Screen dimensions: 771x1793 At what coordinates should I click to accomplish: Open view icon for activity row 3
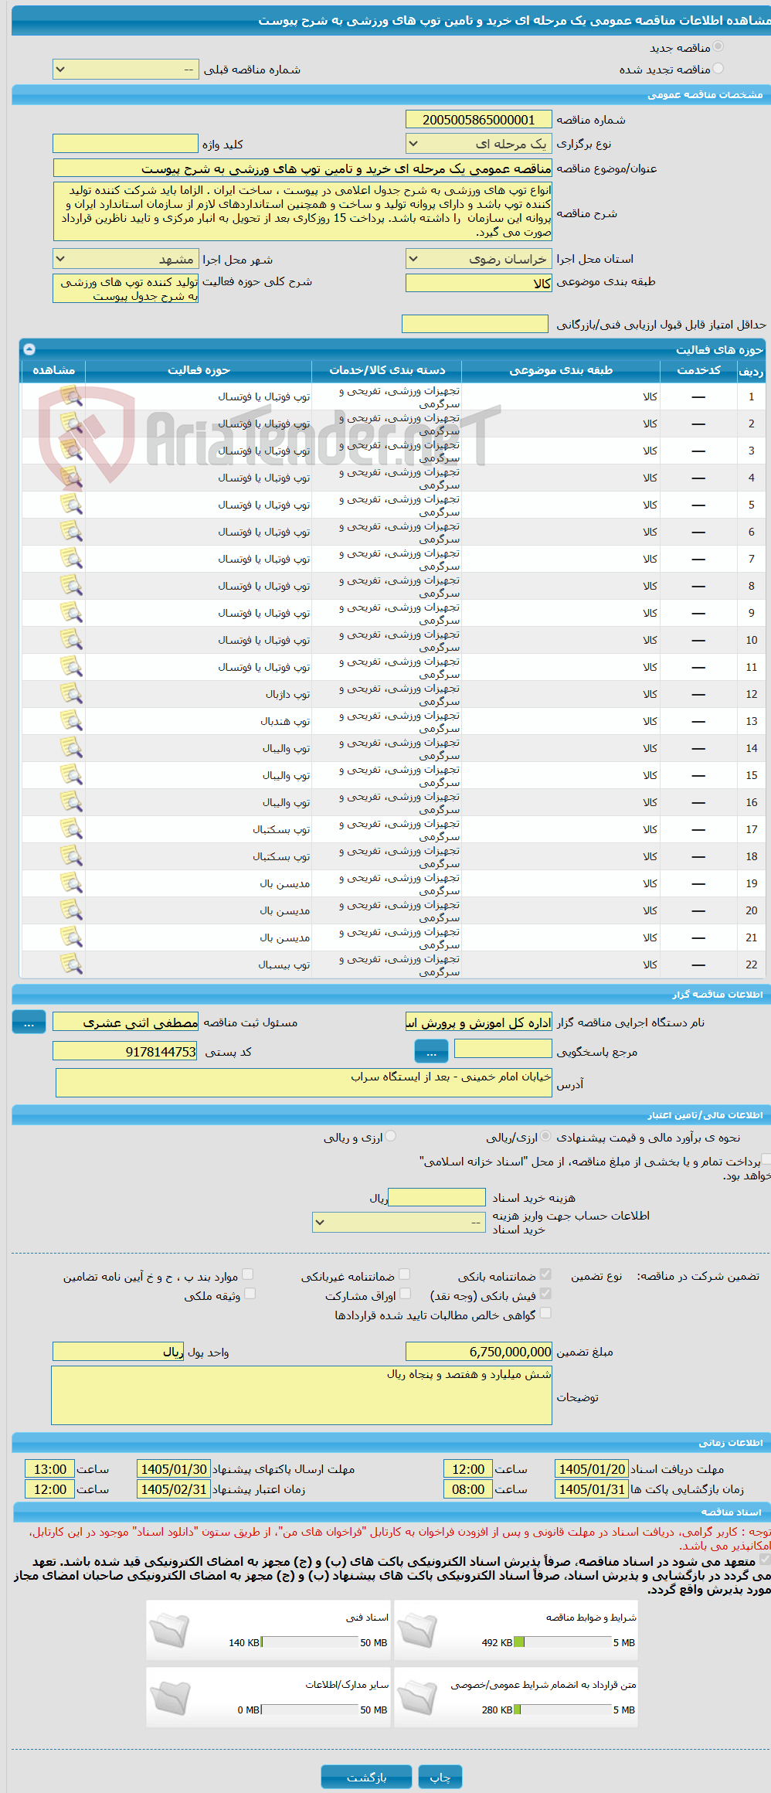coord(71,451)
